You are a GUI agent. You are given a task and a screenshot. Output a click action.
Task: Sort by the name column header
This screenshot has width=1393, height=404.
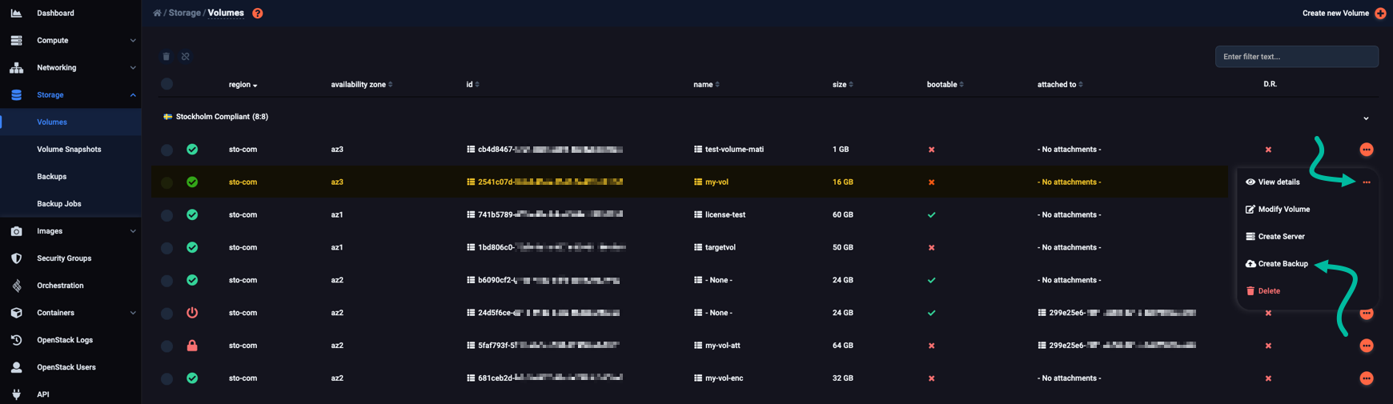click(x=706, y=85)
